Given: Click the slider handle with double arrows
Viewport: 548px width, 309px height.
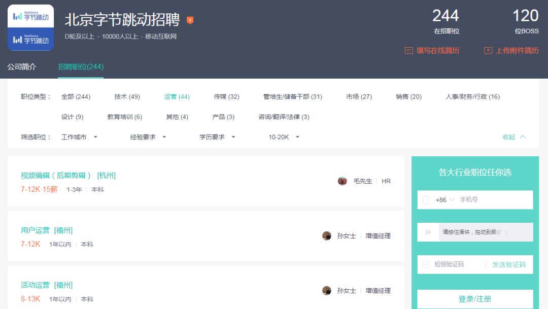Looking at the screenshot, I should click(428, 232).
